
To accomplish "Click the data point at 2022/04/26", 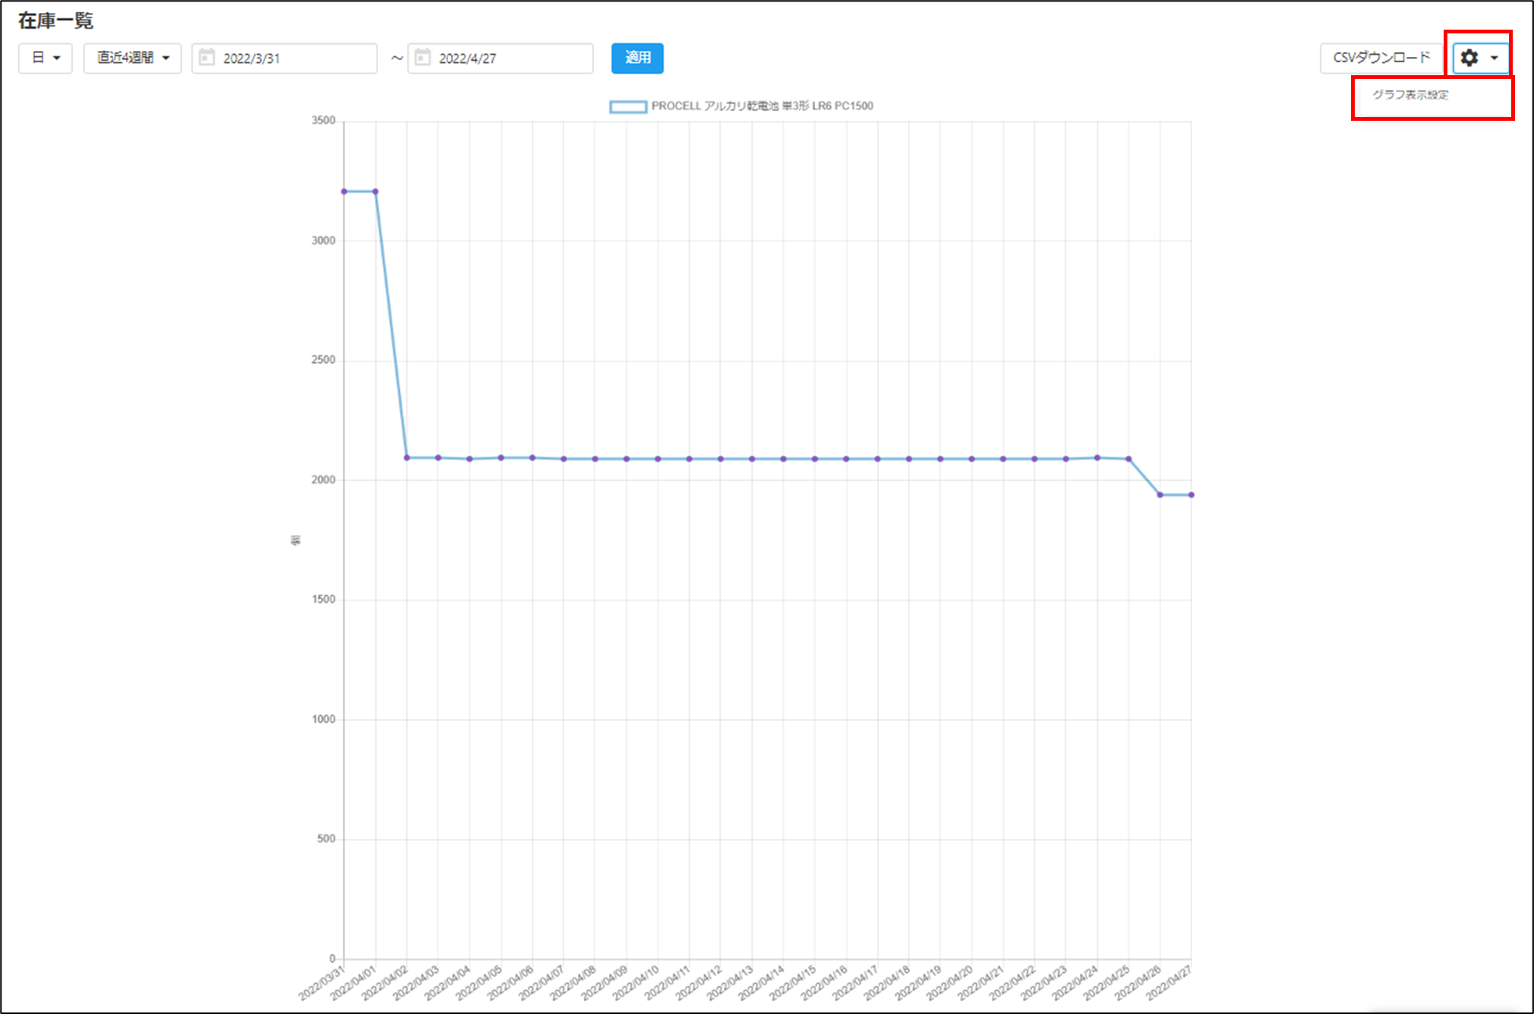I will click(x=1160, y=495).
